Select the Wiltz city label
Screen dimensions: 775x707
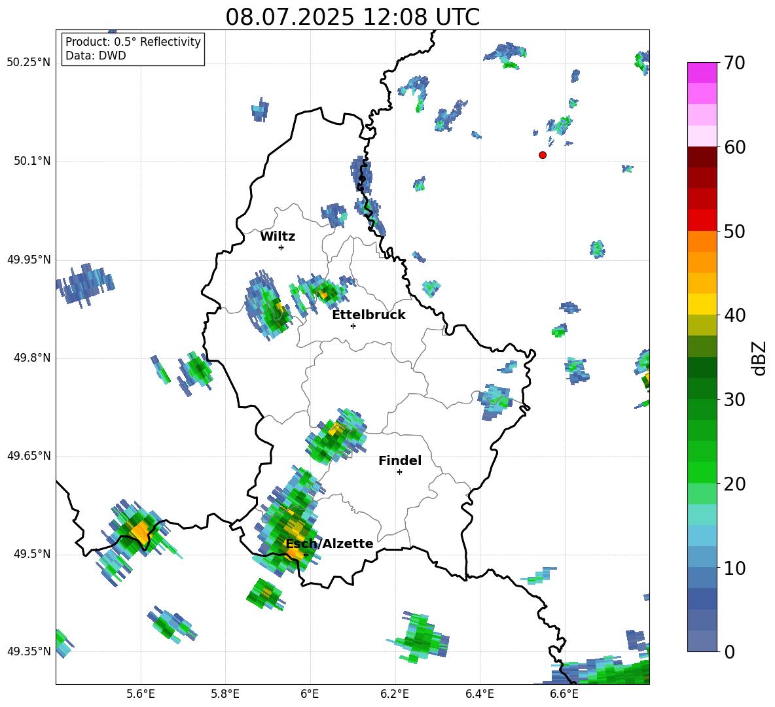(x=278, y=237)
